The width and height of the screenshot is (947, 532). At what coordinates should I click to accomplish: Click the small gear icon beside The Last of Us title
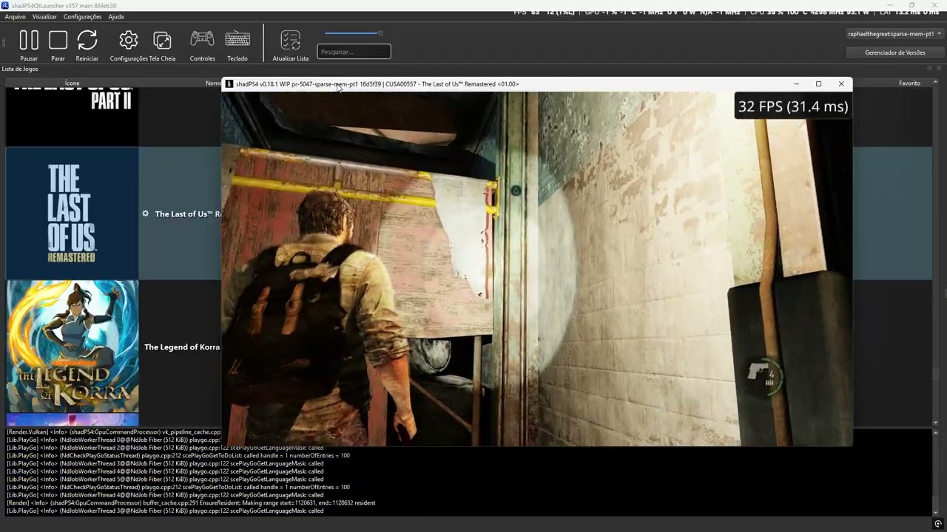pyautogui.click(x=145, y=214)
